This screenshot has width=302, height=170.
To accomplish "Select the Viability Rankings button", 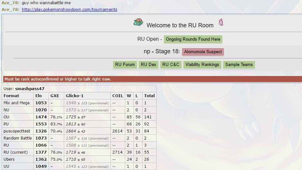I will tap(202, 64).
